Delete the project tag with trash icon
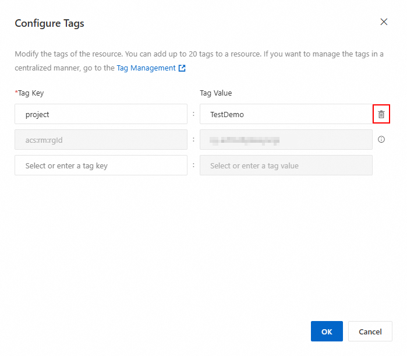 point(381,115)
